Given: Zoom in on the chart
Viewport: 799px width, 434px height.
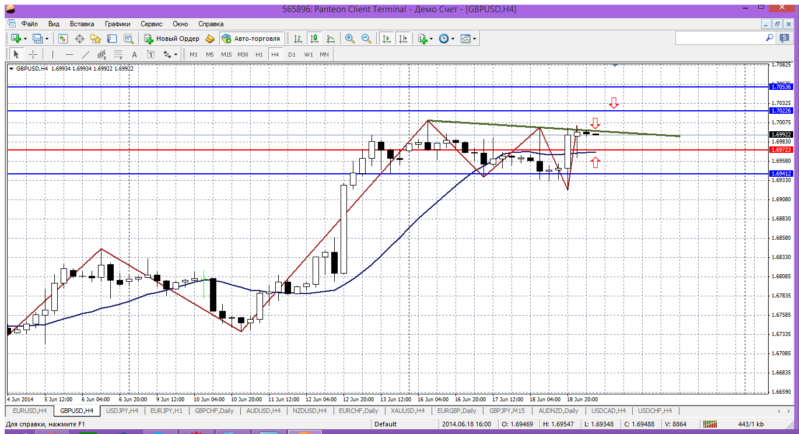Looking at the screenshot, I should 350,38.
